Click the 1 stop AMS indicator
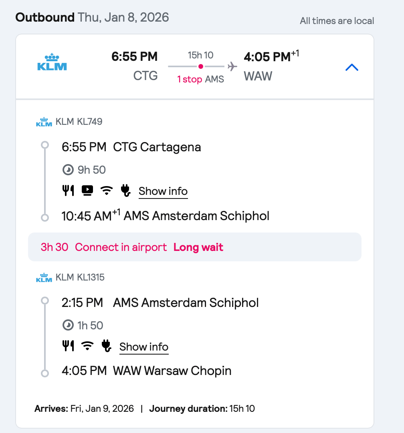Viewport: 404px width, 433px height. click(200, 79)
